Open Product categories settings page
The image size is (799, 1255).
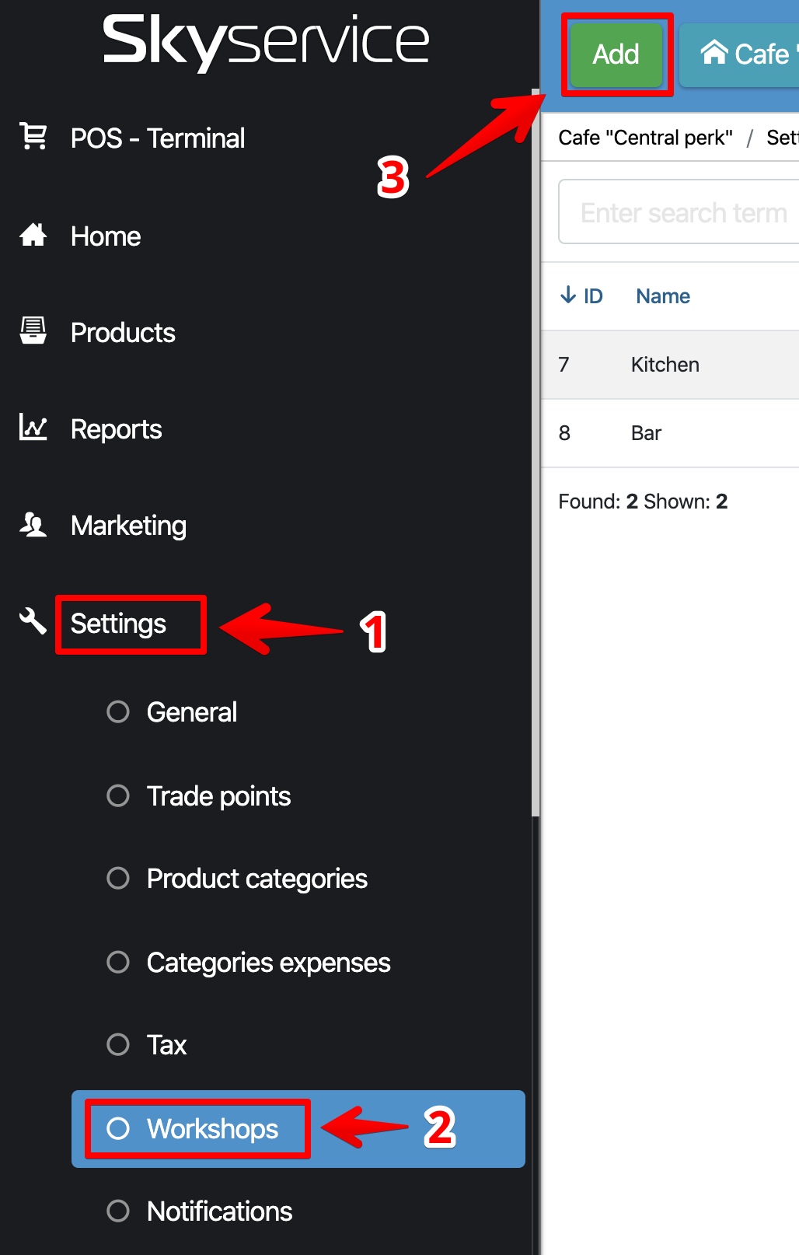pos(256,879)
